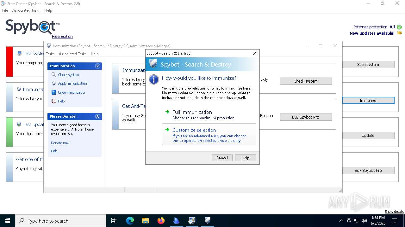Click Last system scan monitor icon

(x=19, y=54)
